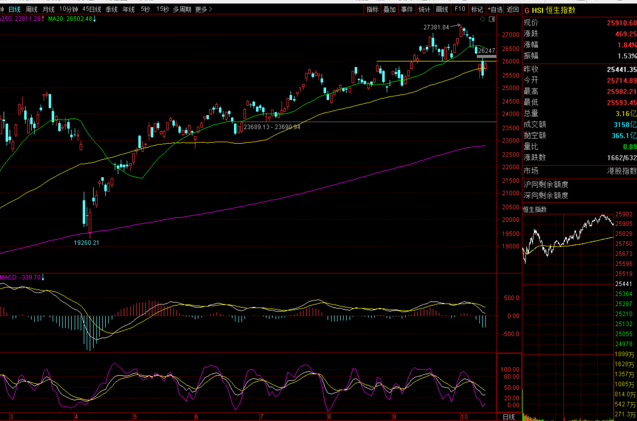Click the 统计 statistics button
The image size is (637, 421).
(424, 9)
